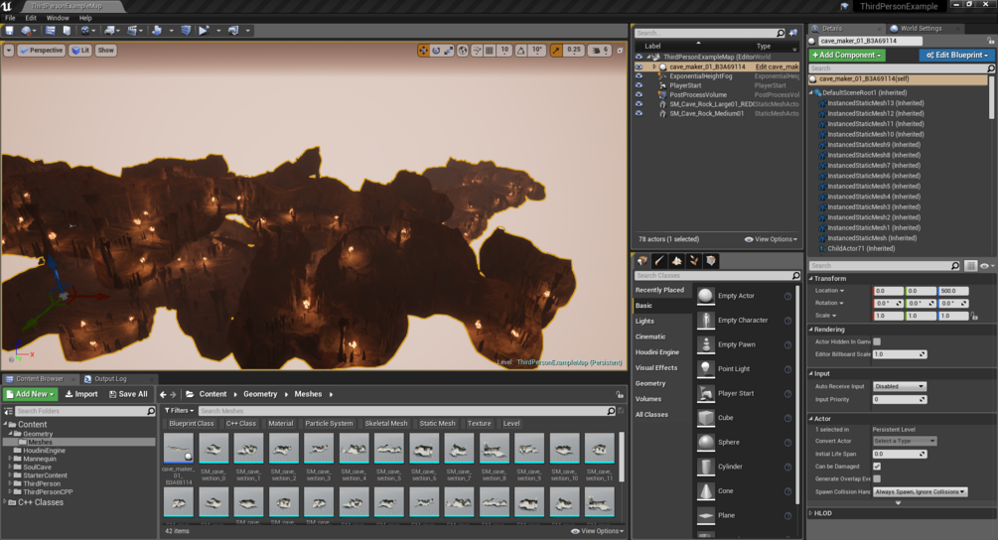Open the Auto Receive Input dropdown
This screenshot has width=998, height=540.
(x=899, y=386)
